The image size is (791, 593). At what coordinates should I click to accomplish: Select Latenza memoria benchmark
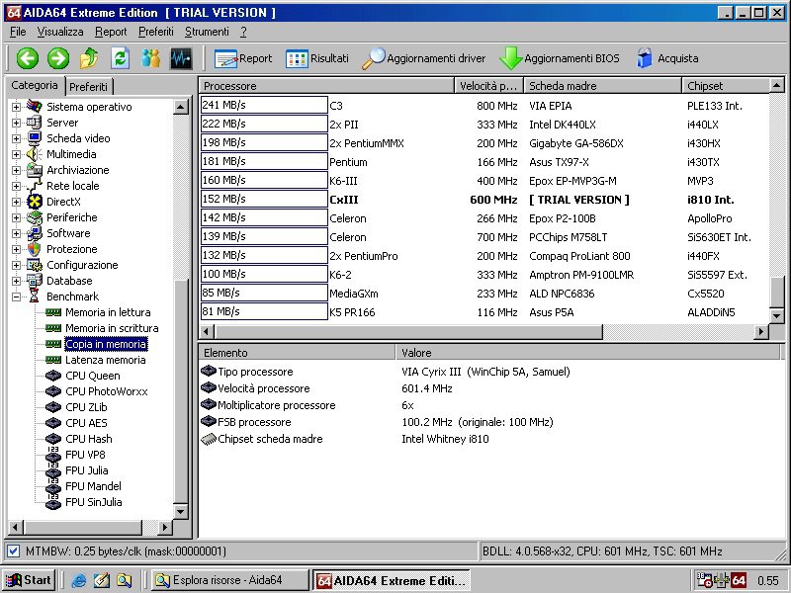point(105,360)
